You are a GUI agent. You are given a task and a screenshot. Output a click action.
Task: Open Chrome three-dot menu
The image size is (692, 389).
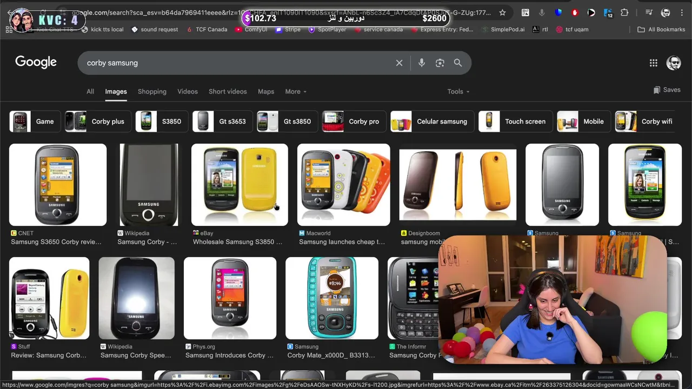[682, 12]
